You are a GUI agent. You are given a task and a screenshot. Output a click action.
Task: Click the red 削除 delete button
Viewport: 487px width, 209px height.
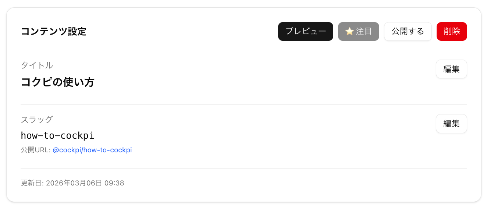tap(452, 32)
